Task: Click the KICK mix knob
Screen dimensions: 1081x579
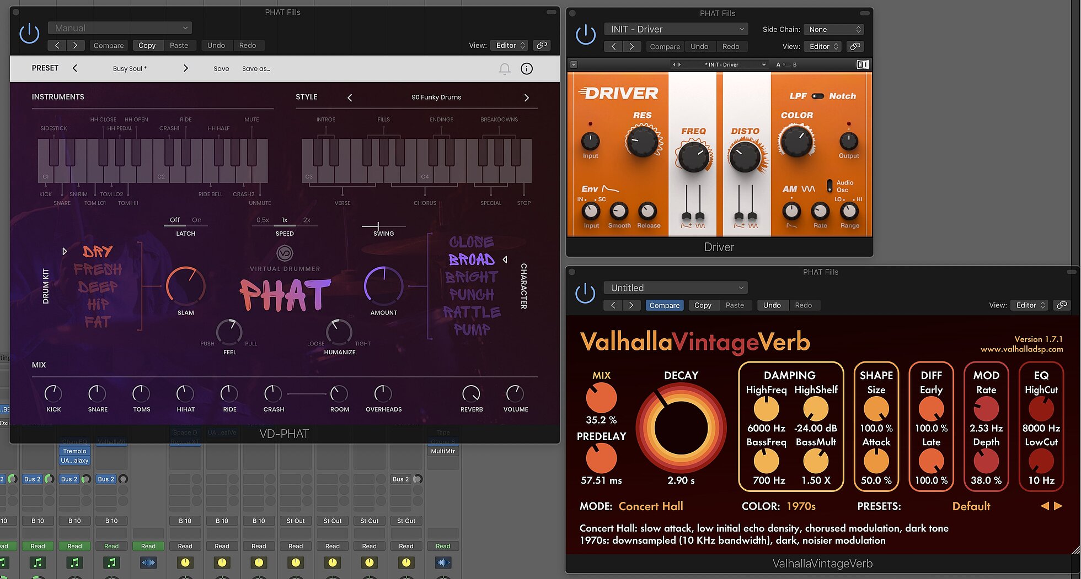Action: tap(53, 393)
